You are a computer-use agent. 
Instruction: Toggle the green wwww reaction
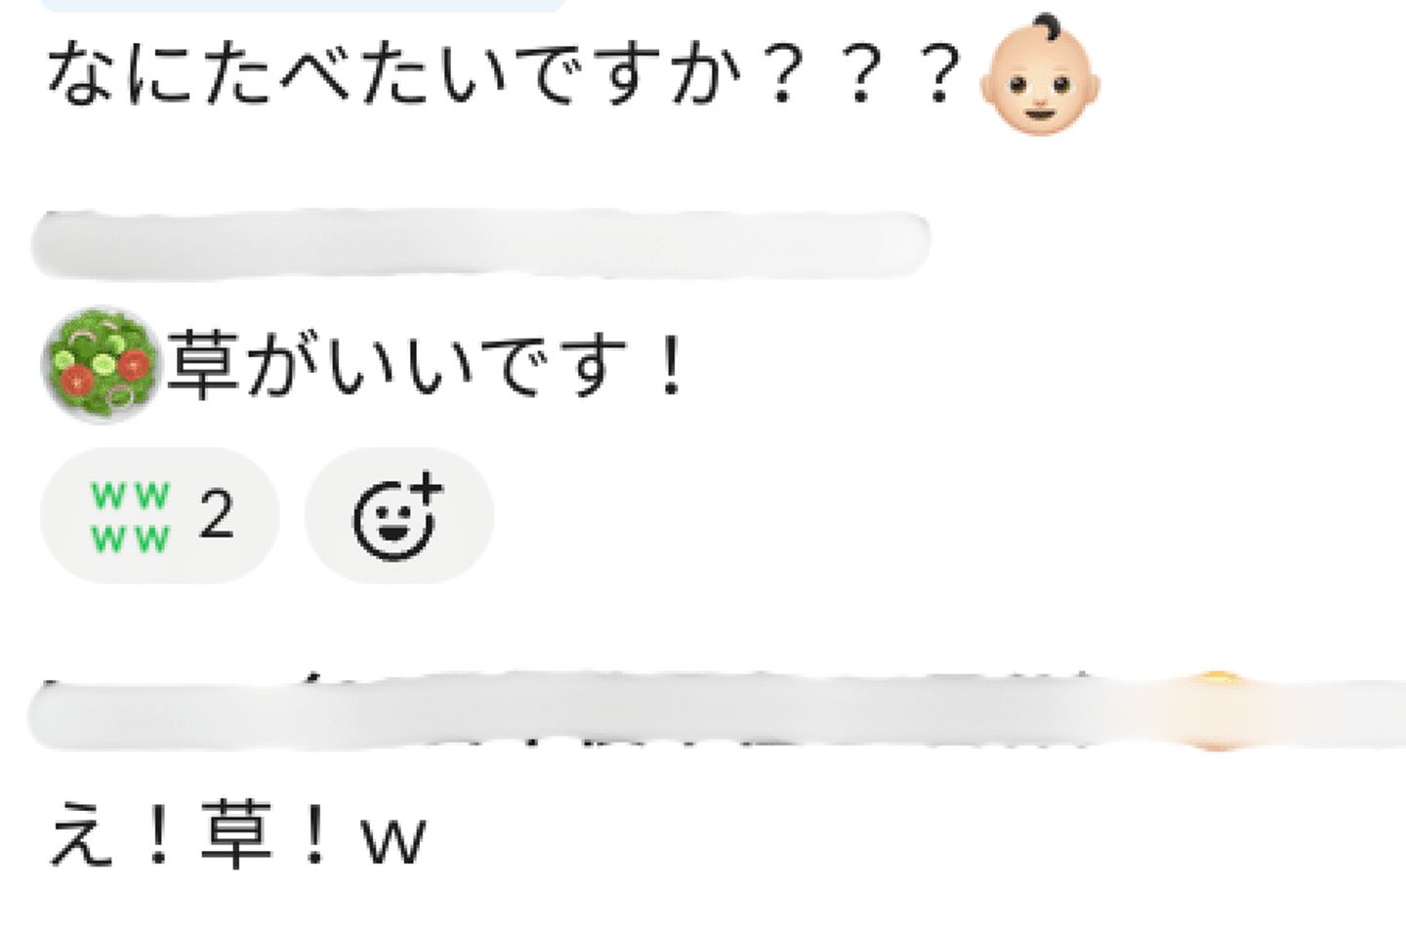click(159, 516)
